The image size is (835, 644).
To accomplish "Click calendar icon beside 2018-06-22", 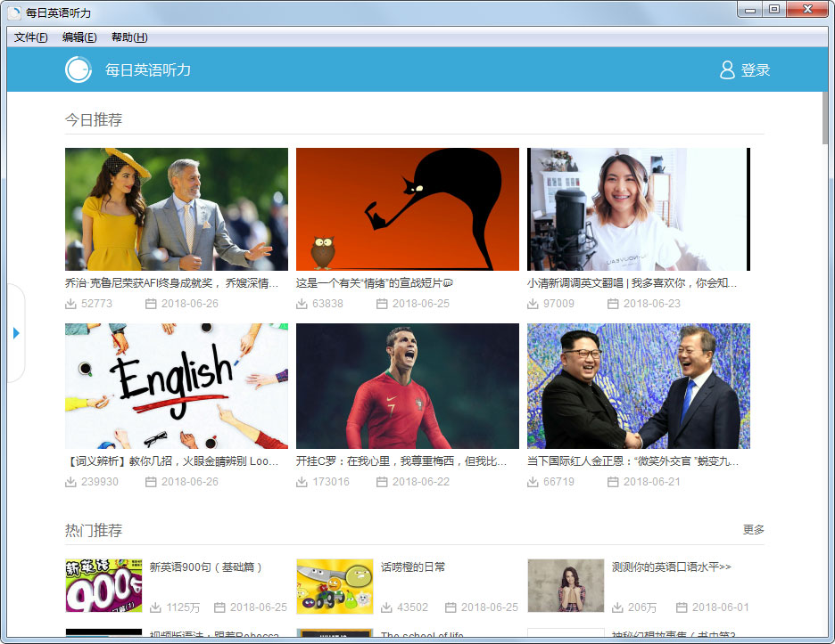I will (x=382, y=482).
